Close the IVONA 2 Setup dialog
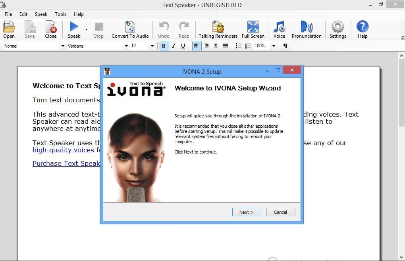The width and height of the screenshot is (405, 261). (292, 70)
